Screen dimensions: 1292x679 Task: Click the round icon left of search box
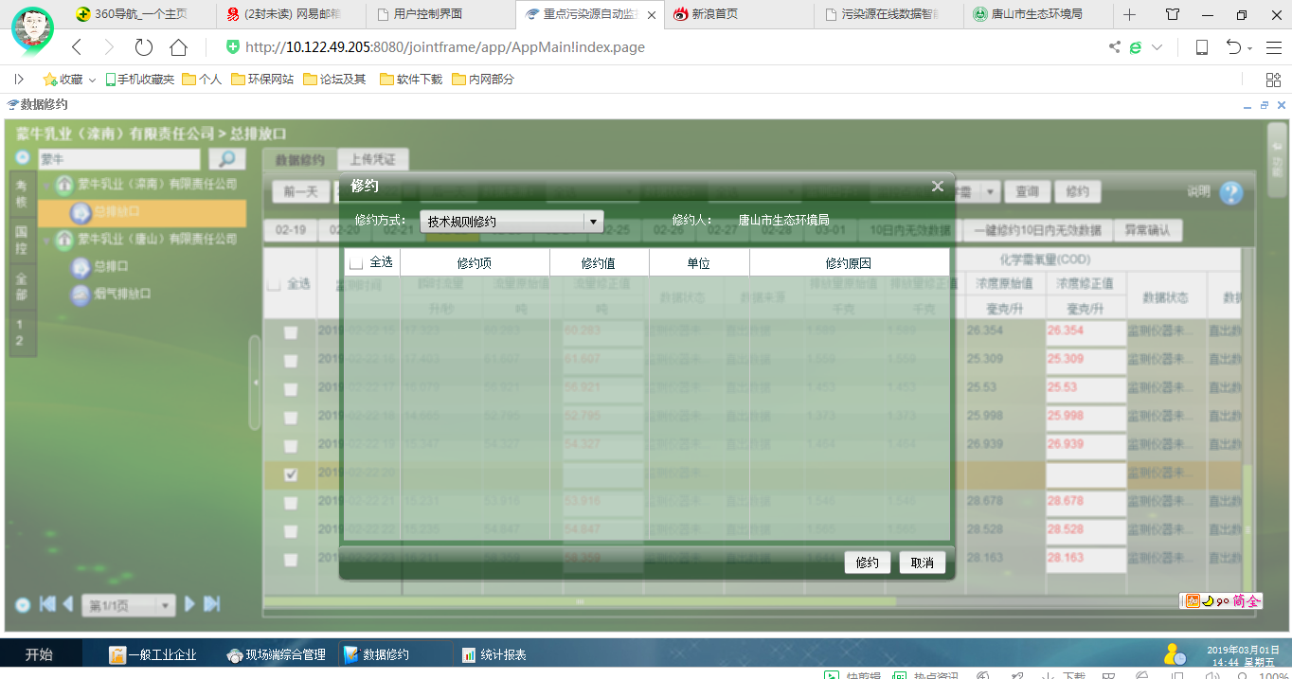(23, 157)
